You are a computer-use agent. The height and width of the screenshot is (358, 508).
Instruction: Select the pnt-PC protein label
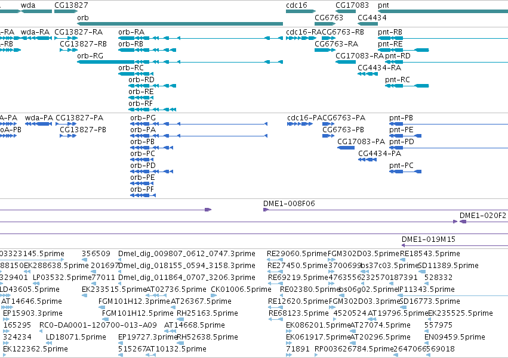tap(401, 166)
